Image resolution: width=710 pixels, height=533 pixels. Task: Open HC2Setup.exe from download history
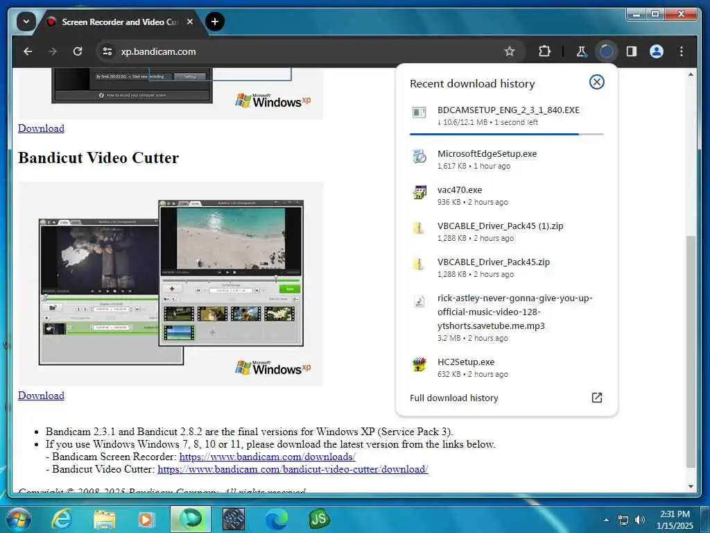(x=506, y=368)
